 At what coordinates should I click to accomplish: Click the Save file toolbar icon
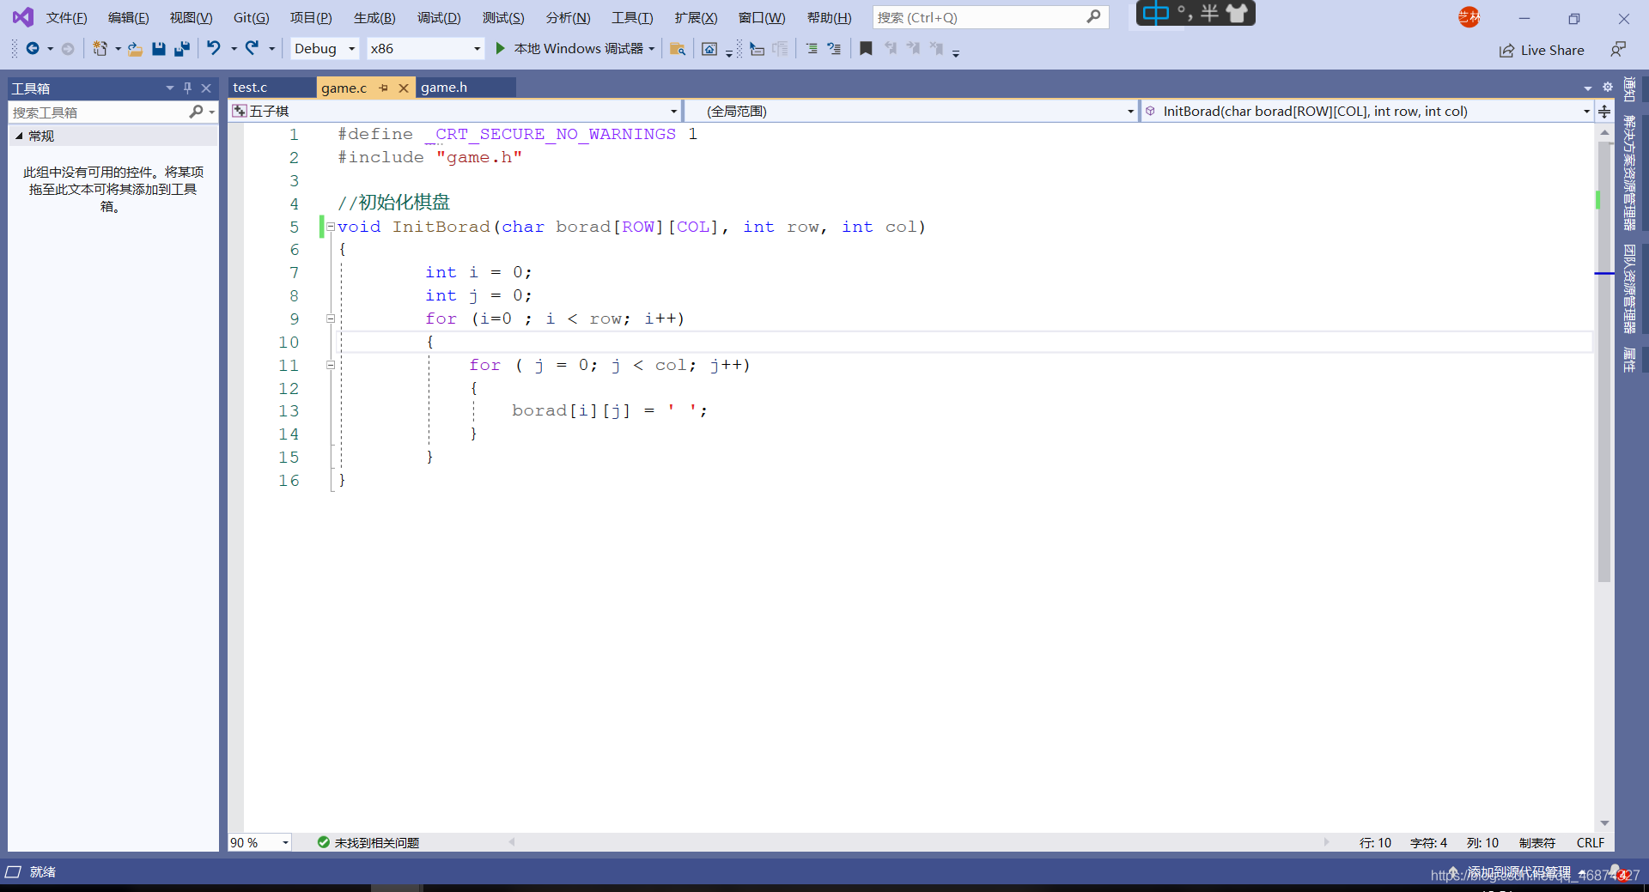tap(158, 49)
